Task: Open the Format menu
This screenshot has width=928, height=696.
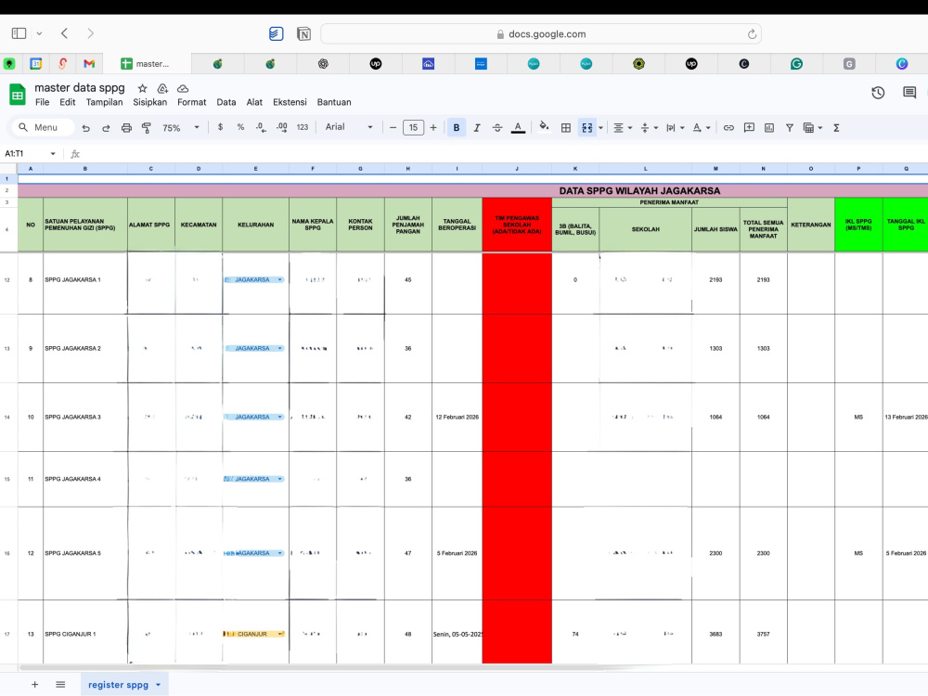Action: tap(192, 102)
